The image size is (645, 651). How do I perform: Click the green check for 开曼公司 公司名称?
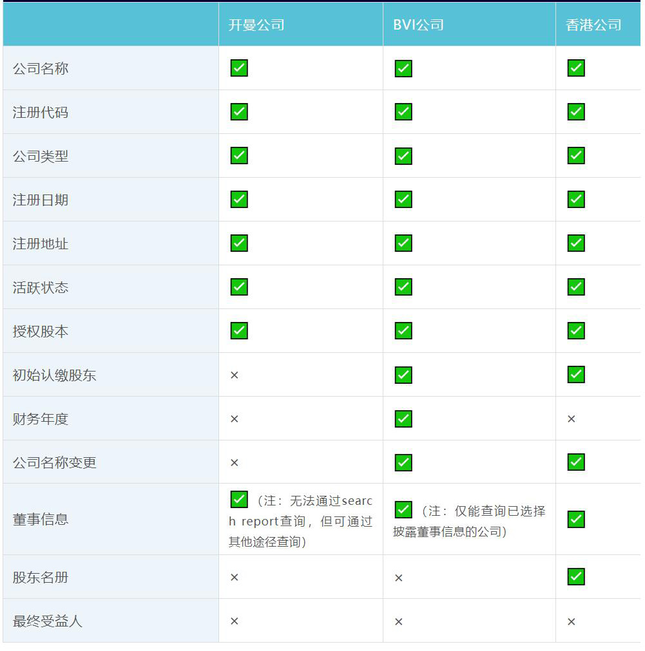[x=239, y=68]
